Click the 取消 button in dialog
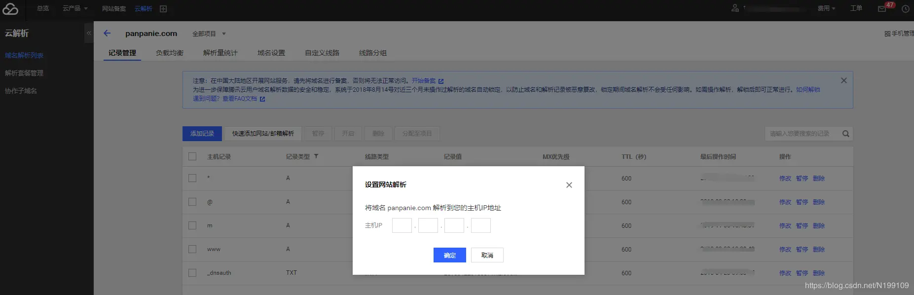 point(487,255)
